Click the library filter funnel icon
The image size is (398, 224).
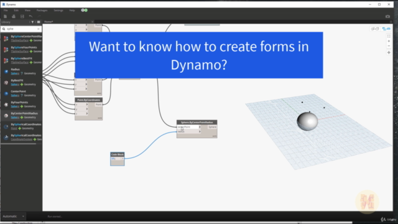(x=32, y=22)
